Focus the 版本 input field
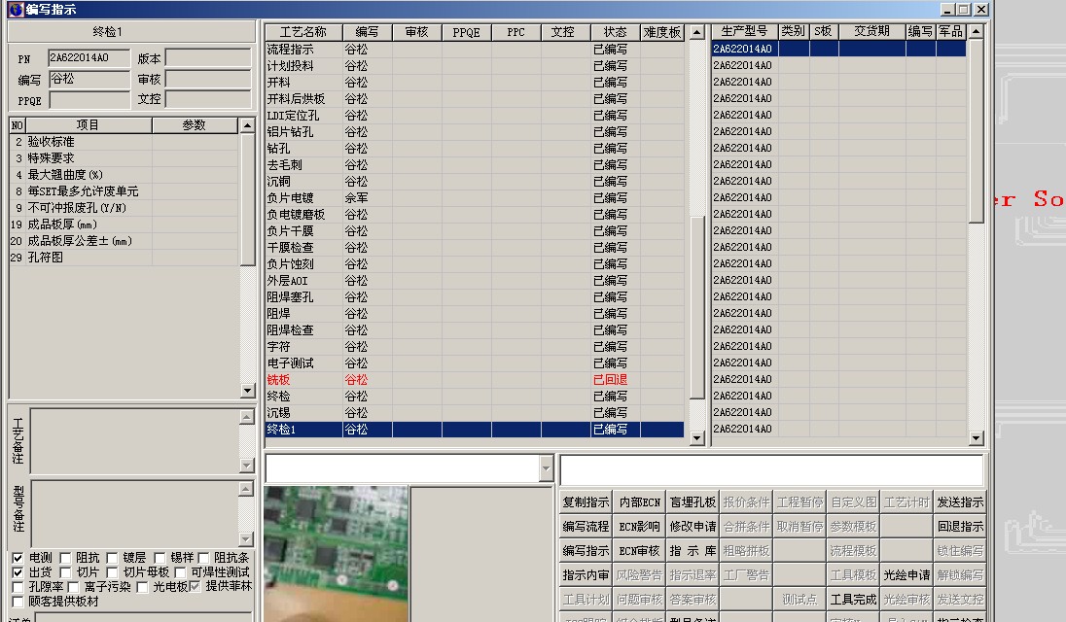 click(208, 58)
